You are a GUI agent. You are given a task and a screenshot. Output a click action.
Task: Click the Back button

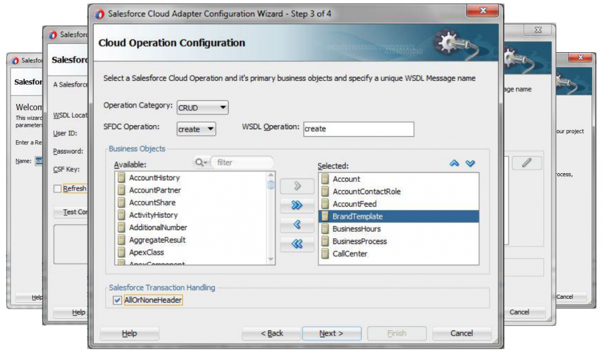coord(272,333)
